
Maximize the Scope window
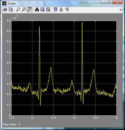pyautogui.click(x=109, y=2)
